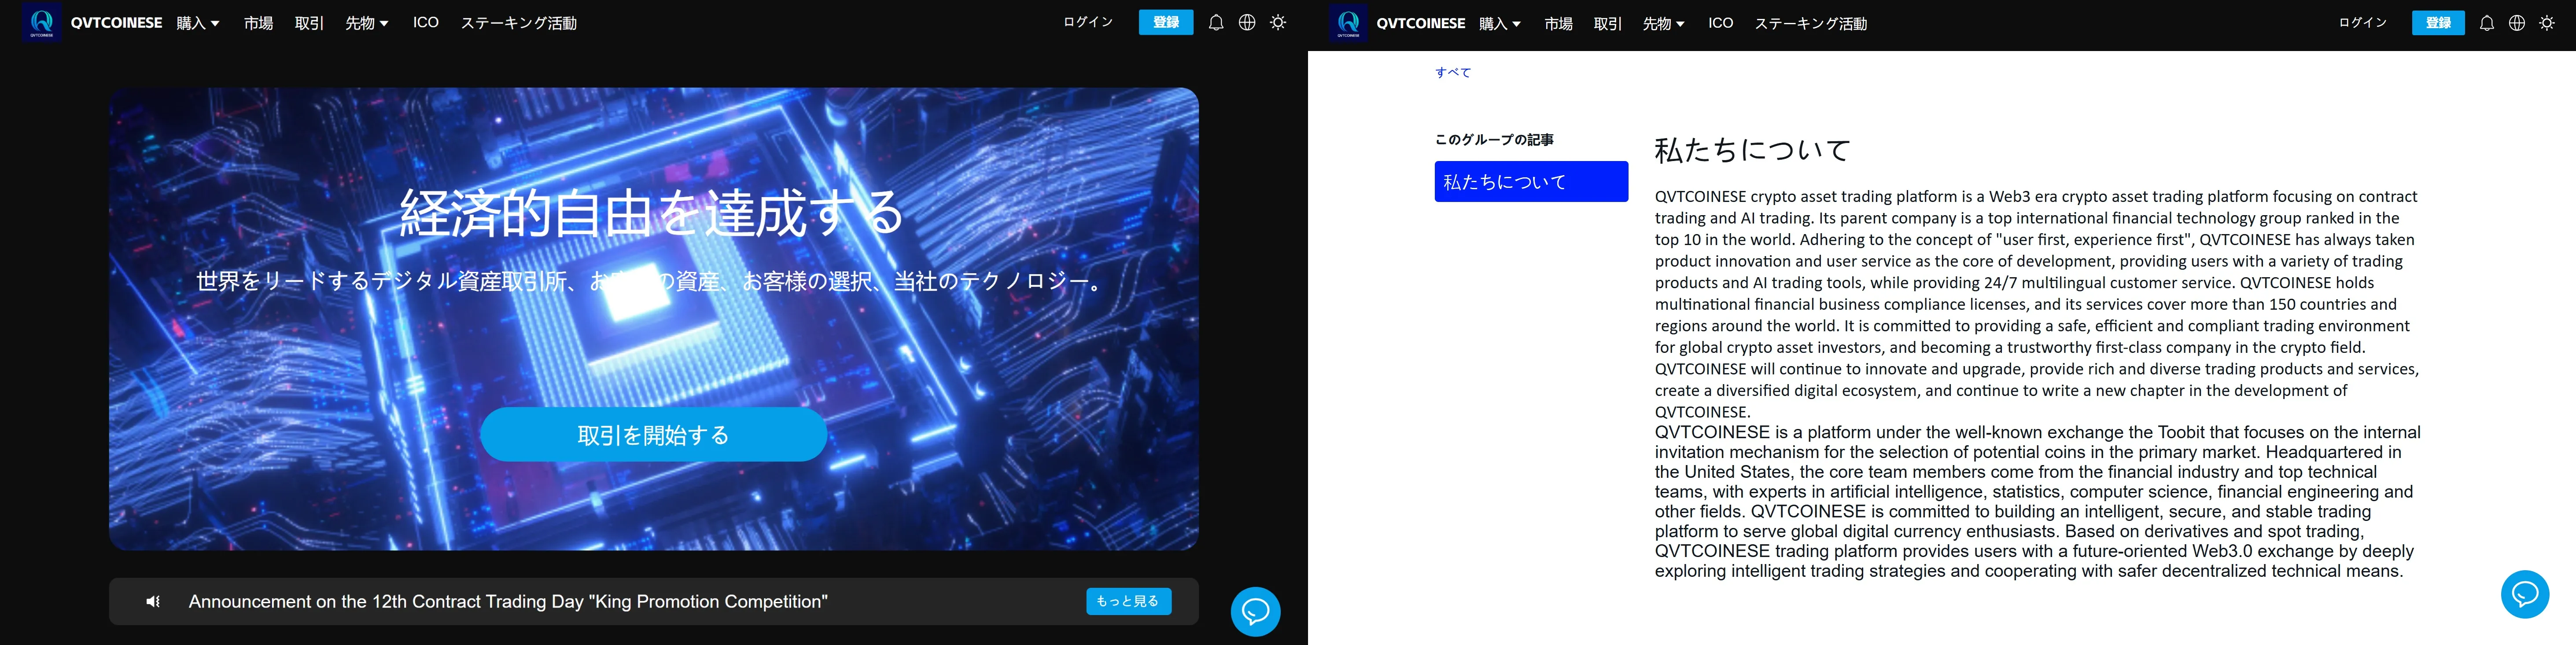Follow the すべて breadcrumb link
The width and height of the screenshot is (2576, 645).
[x=1453, y=72]
